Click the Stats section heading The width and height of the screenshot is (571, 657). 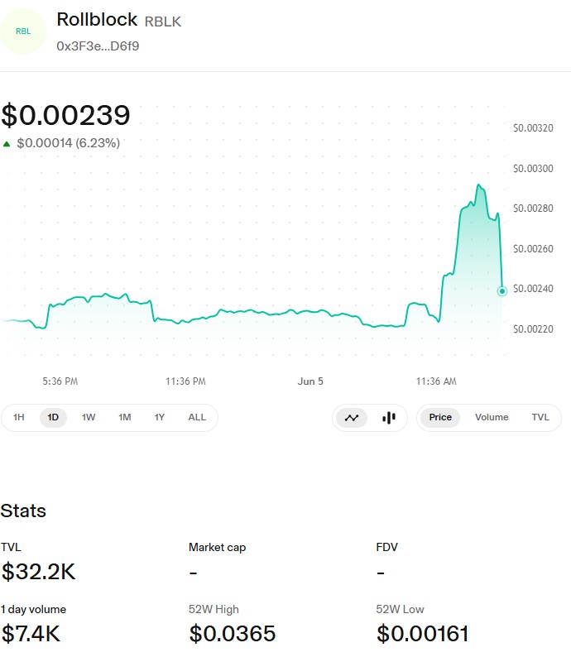pos(23,511)
